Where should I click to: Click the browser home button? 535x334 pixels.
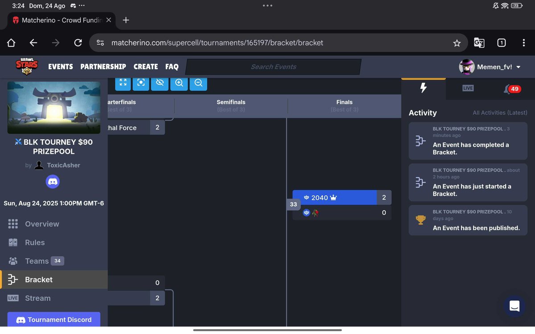point(11,43)
